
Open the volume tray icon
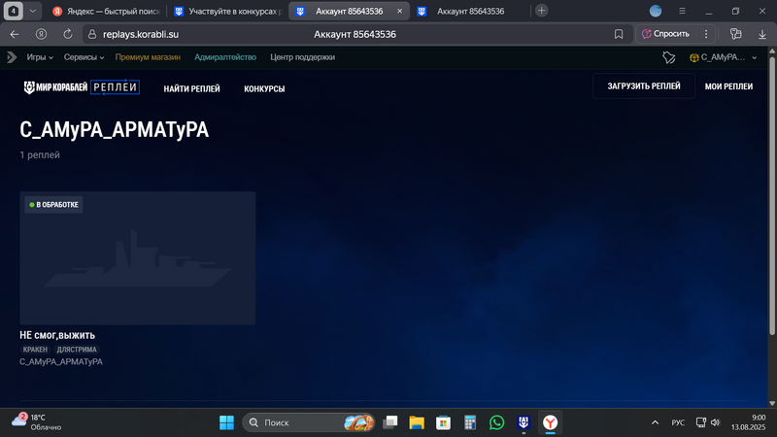(x=715, y=422)
